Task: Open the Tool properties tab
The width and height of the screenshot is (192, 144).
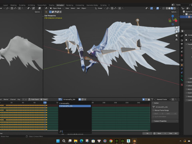Action: (182, 36)
